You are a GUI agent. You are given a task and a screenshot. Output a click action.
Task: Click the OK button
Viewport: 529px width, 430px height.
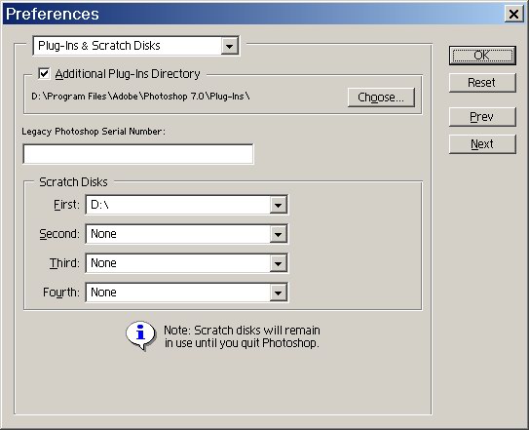482,56
